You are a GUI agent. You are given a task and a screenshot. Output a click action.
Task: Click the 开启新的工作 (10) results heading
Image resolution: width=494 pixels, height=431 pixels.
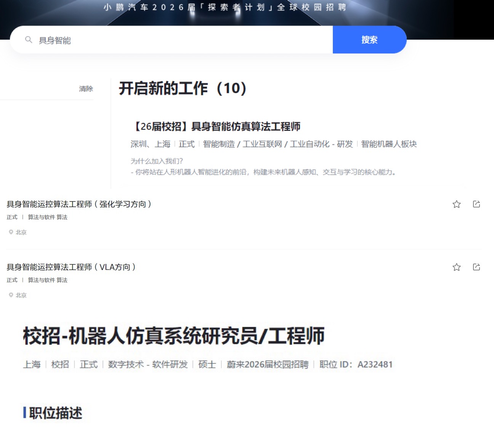tap(183, 88)
